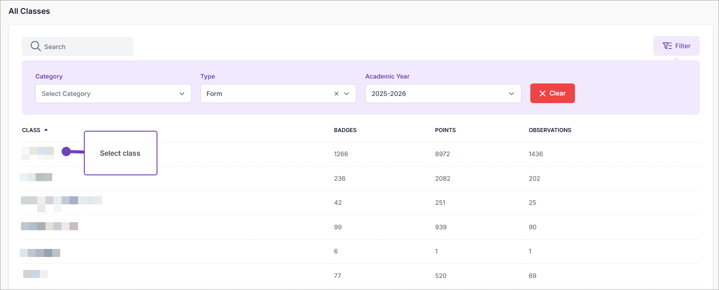The image size is (719, 290).
Task: Click the POINTS column header
Action: [445, 130]
